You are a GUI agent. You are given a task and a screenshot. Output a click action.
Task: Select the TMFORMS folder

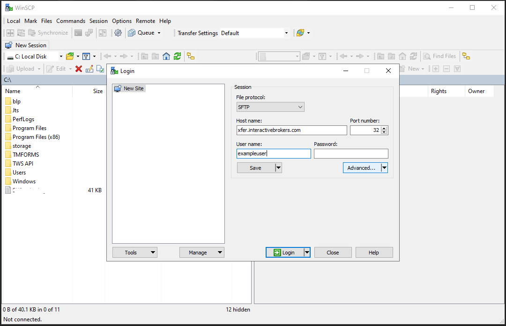coord(22,155)
